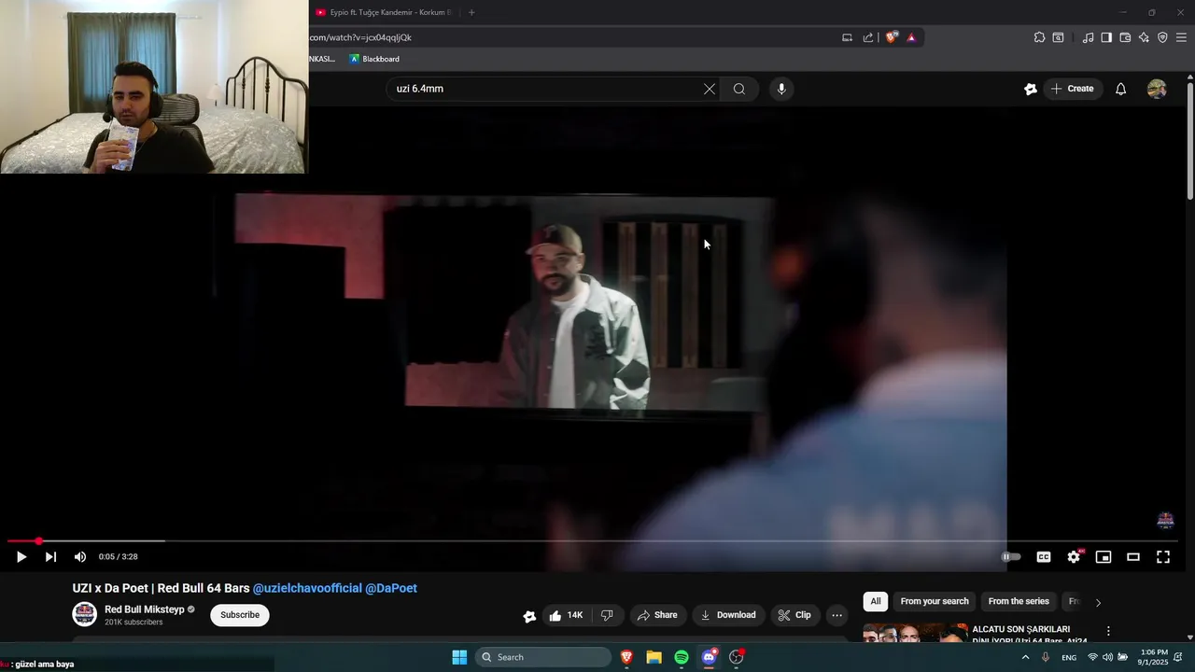Click the share page icon in address bar
1195x672 pixels.
pyautogui.click(x=868, y=37)
